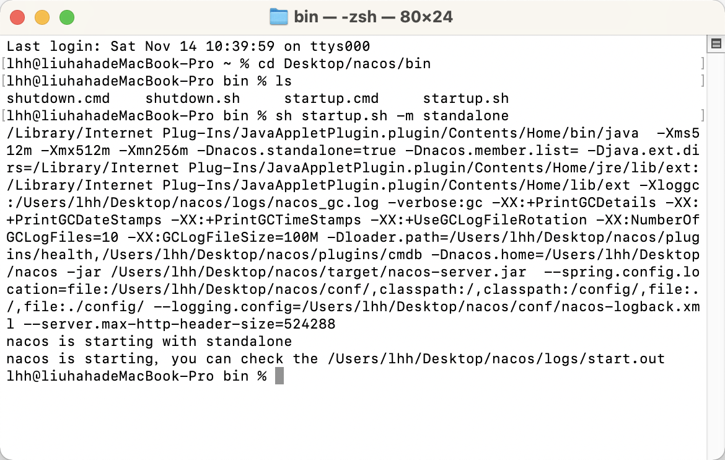Click the shutdown.cmd filename in ls output
The image size is (725, 460).
(58, 99)
